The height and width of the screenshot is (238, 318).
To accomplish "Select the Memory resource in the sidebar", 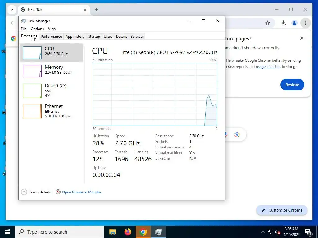I will pos(52,71).
